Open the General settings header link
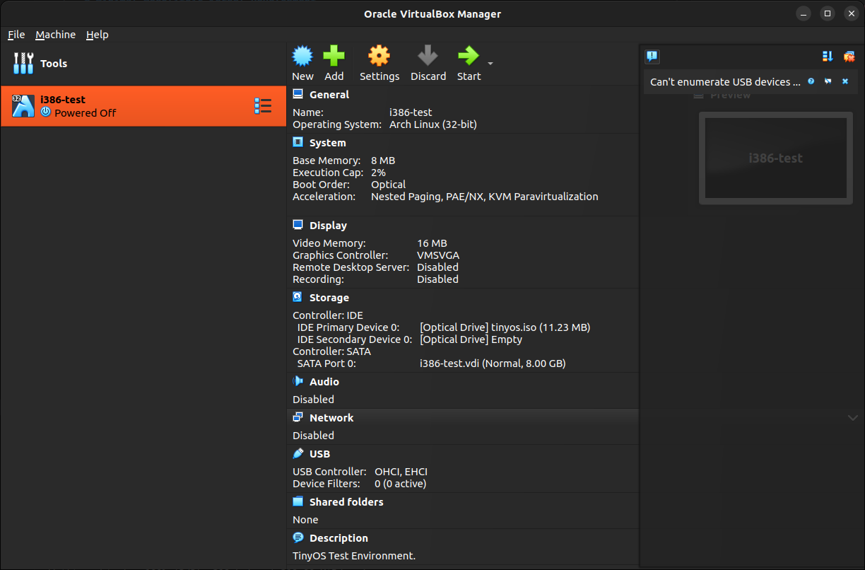This screenshot has width=865, height=570. tap(329, 95)
